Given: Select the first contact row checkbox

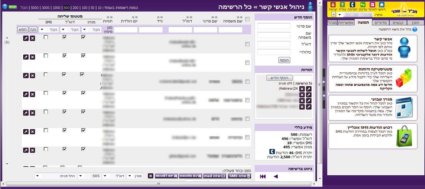Looking at the screenshot, I should (x=247, y=44).
